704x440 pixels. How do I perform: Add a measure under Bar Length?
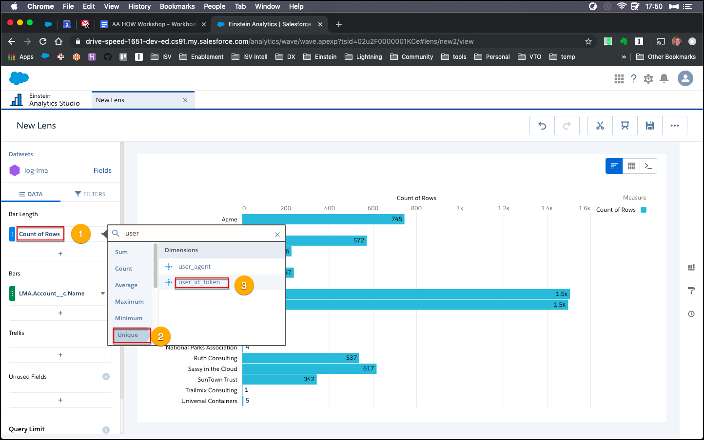(60, 254)
